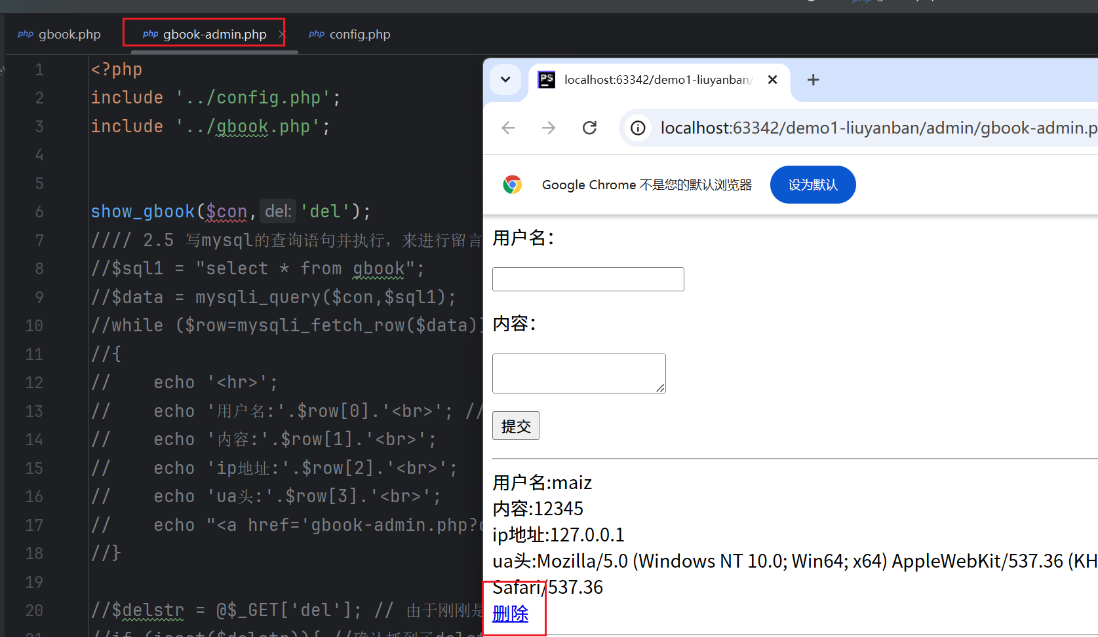Click the 删除 link under maiz entry
This screenshot has width=1098, height=637.
511,613
